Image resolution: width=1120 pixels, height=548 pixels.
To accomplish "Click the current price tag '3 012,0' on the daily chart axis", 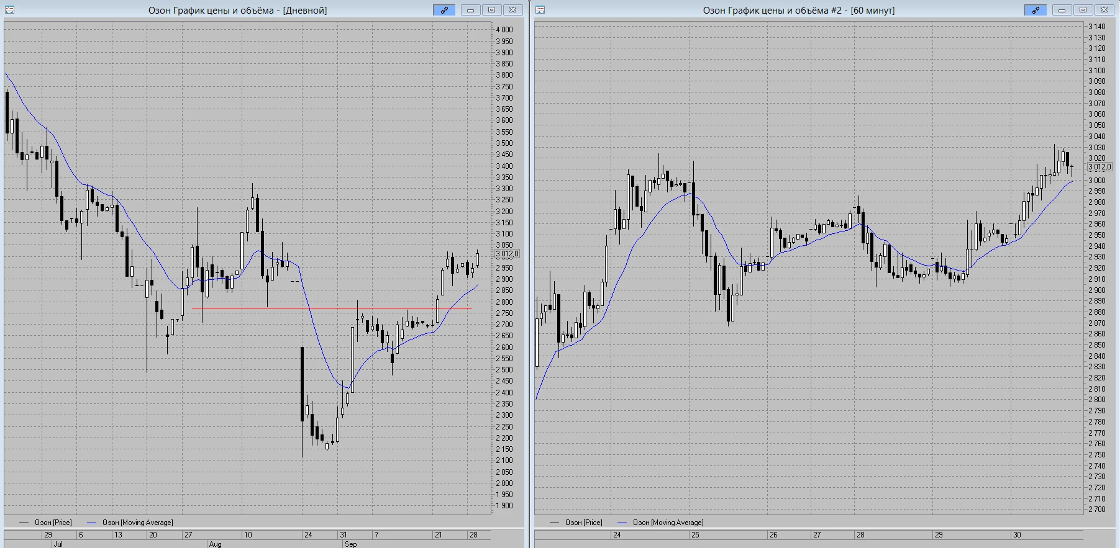I will [507, 254].
